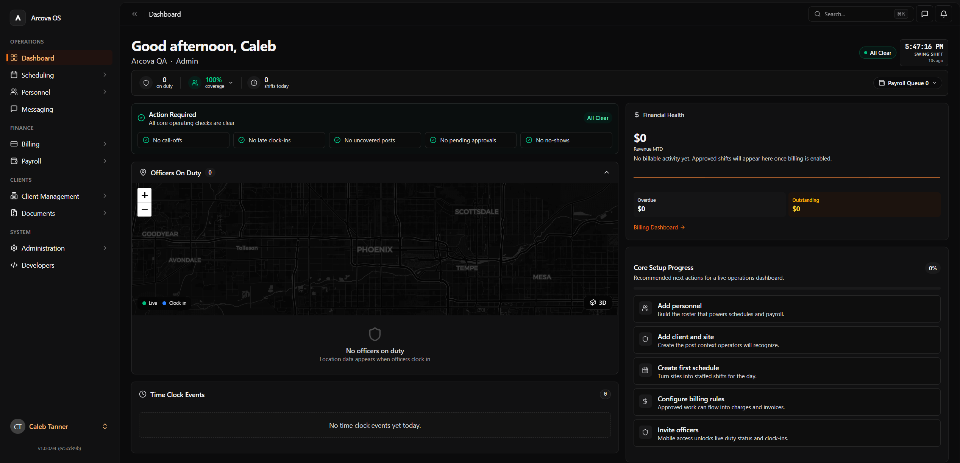Open the Payroll Queue dropdown
Screen dimensions: 960x463
(907, 83)
